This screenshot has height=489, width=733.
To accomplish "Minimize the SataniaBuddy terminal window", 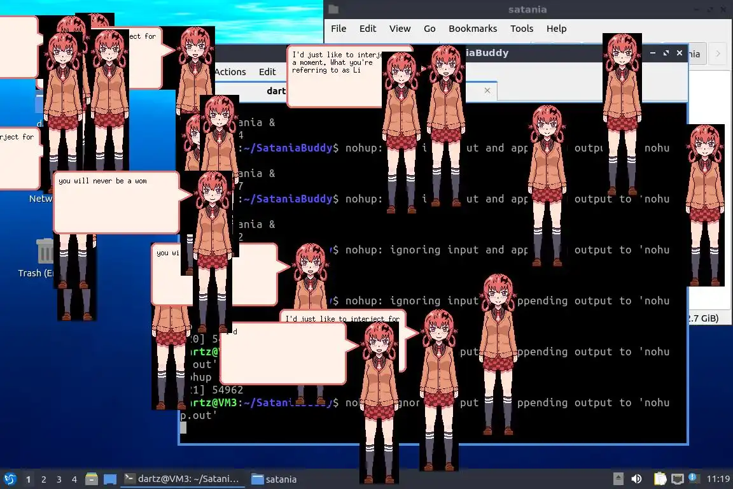I will [x=653, y=53].
